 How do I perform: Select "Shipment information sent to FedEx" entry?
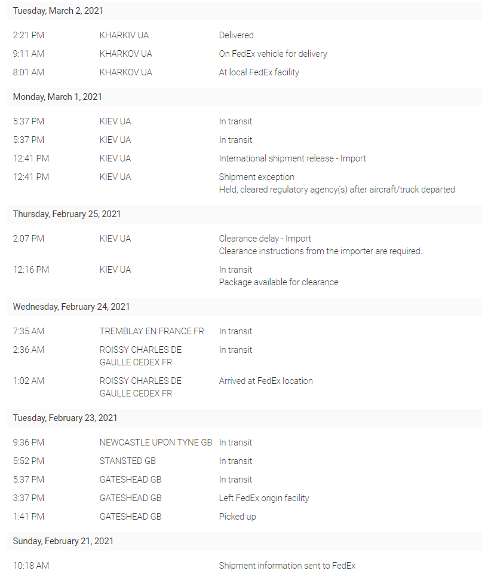(x=287, y=566)
